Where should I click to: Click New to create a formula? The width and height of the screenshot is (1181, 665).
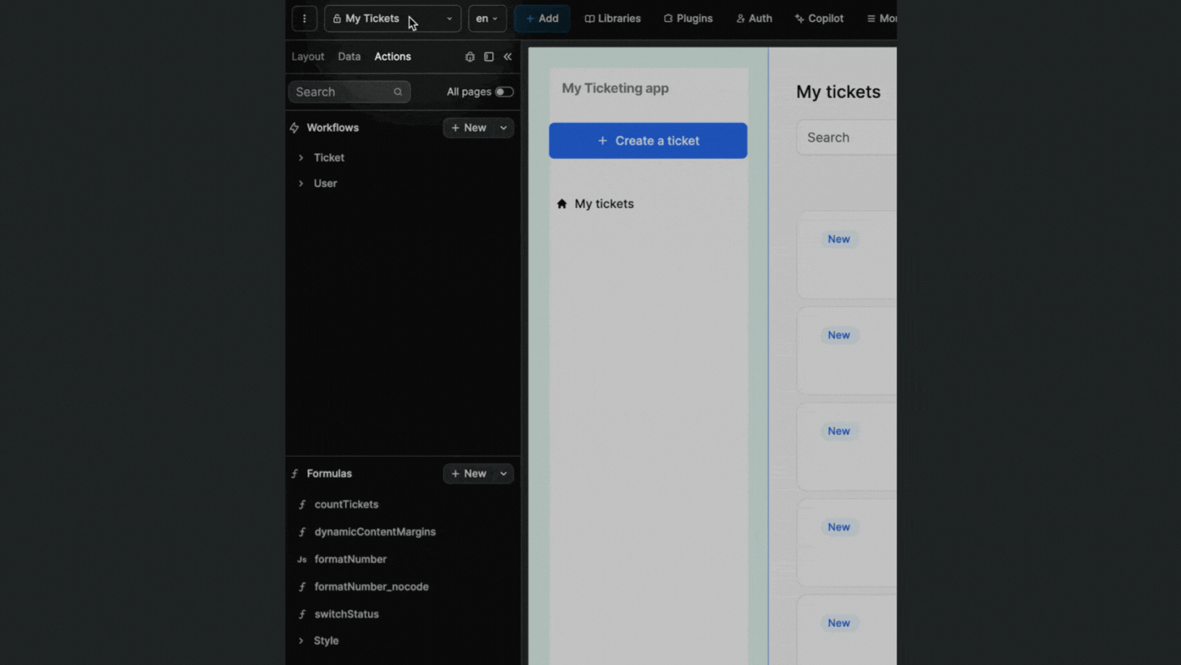pyautogui.click(x=472, y=474)
